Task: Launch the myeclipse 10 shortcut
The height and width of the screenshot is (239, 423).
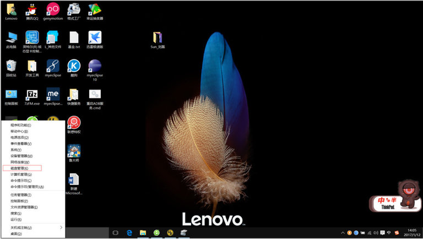Action: coord(95,70)
